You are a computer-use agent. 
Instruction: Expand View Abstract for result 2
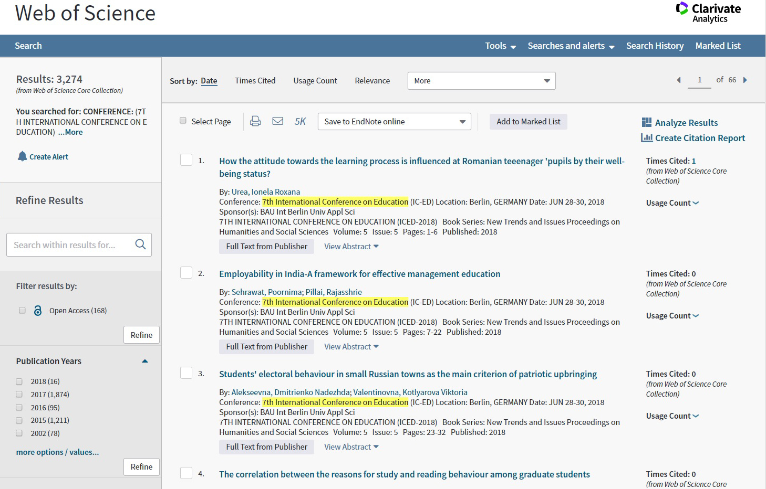(351, 346)
